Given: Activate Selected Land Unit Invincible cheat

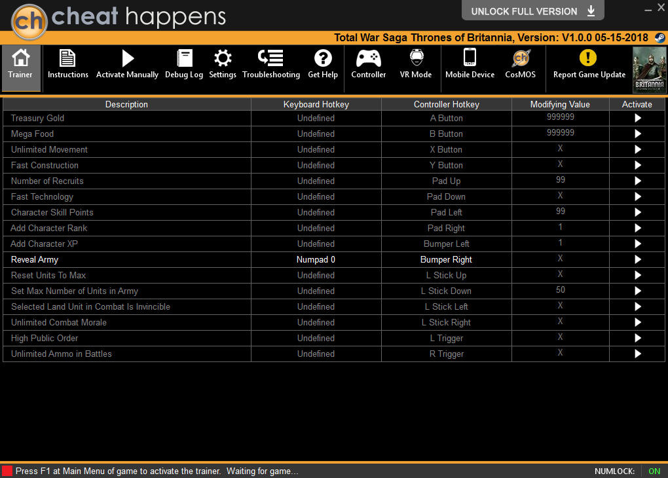Looking at the screenshot, I should [x=637, y=306].
